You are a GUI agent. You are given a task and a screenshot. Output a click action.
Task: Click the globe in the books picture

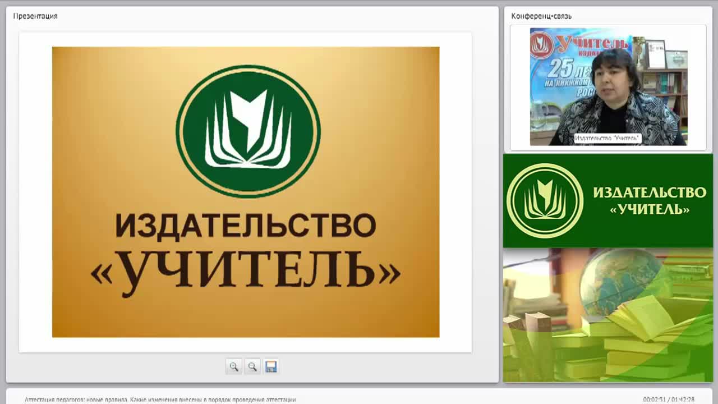pyautogui.click(x=620, y=281)
